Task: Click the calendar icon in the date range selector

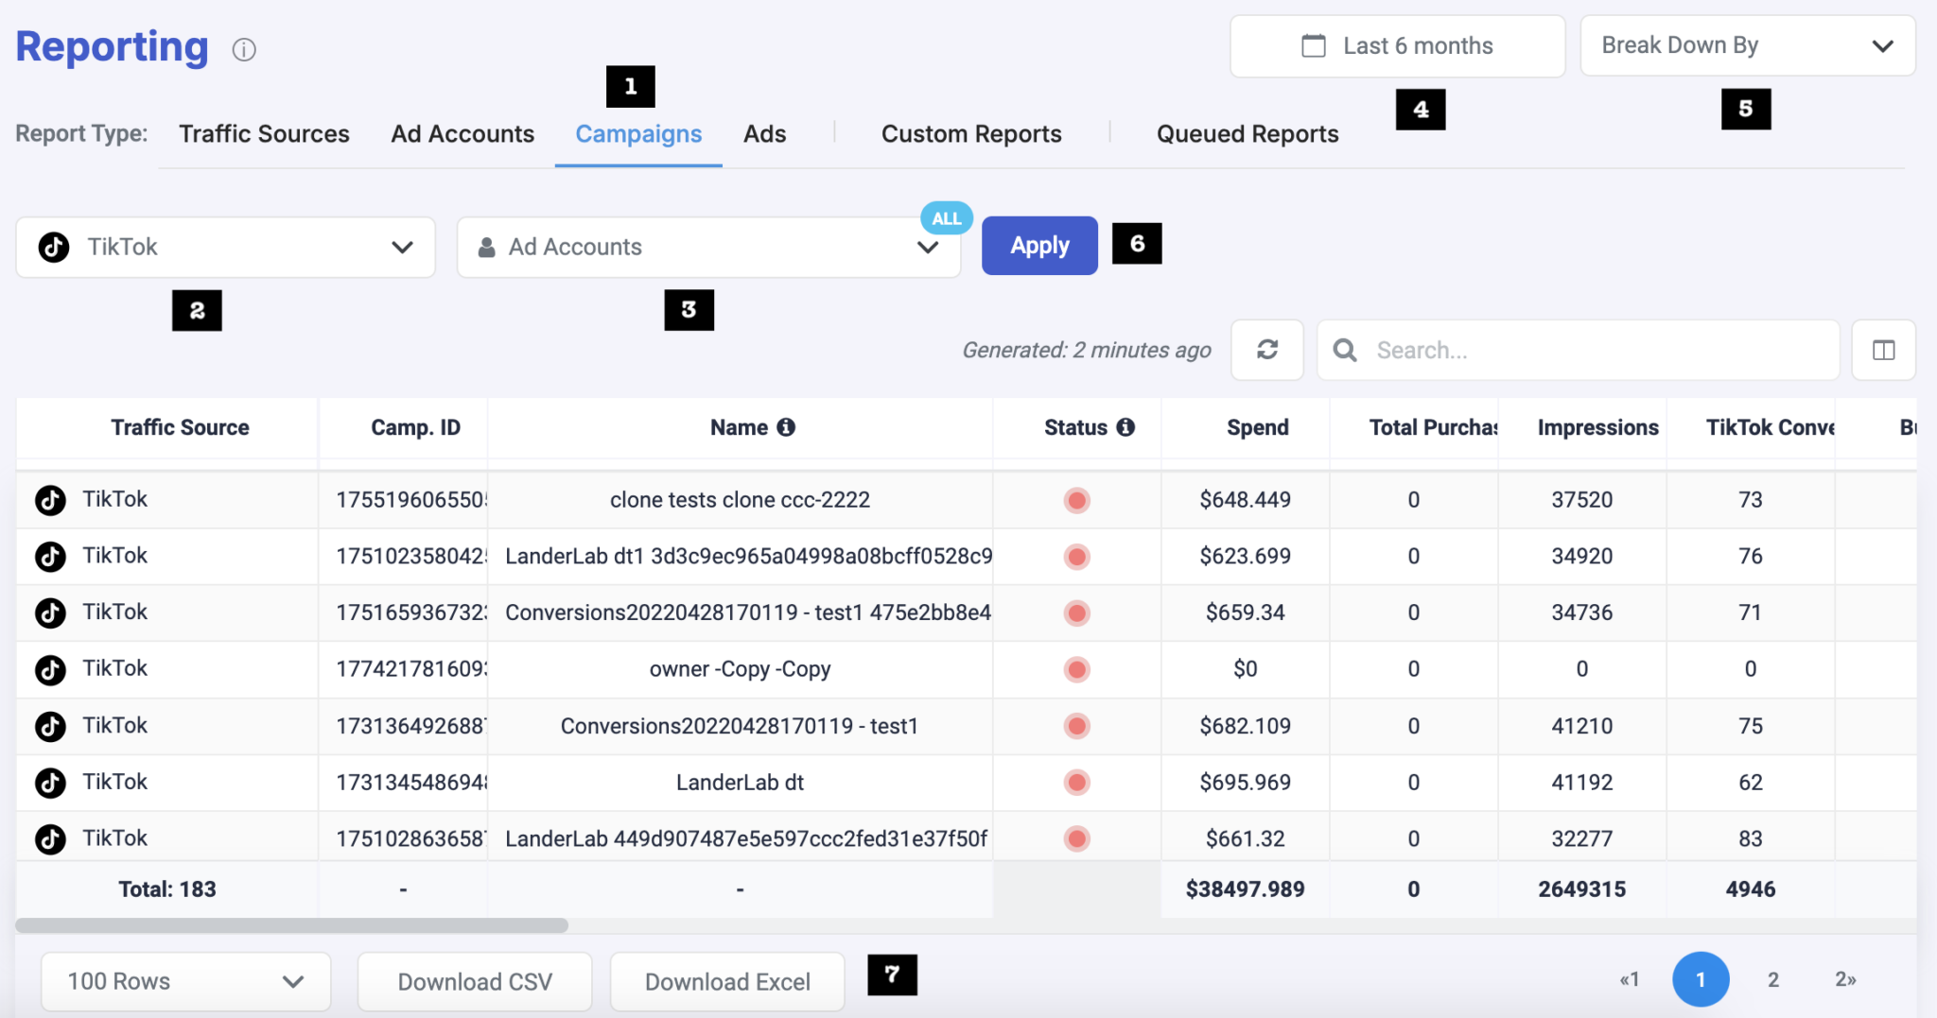Action: (1313, 44)
